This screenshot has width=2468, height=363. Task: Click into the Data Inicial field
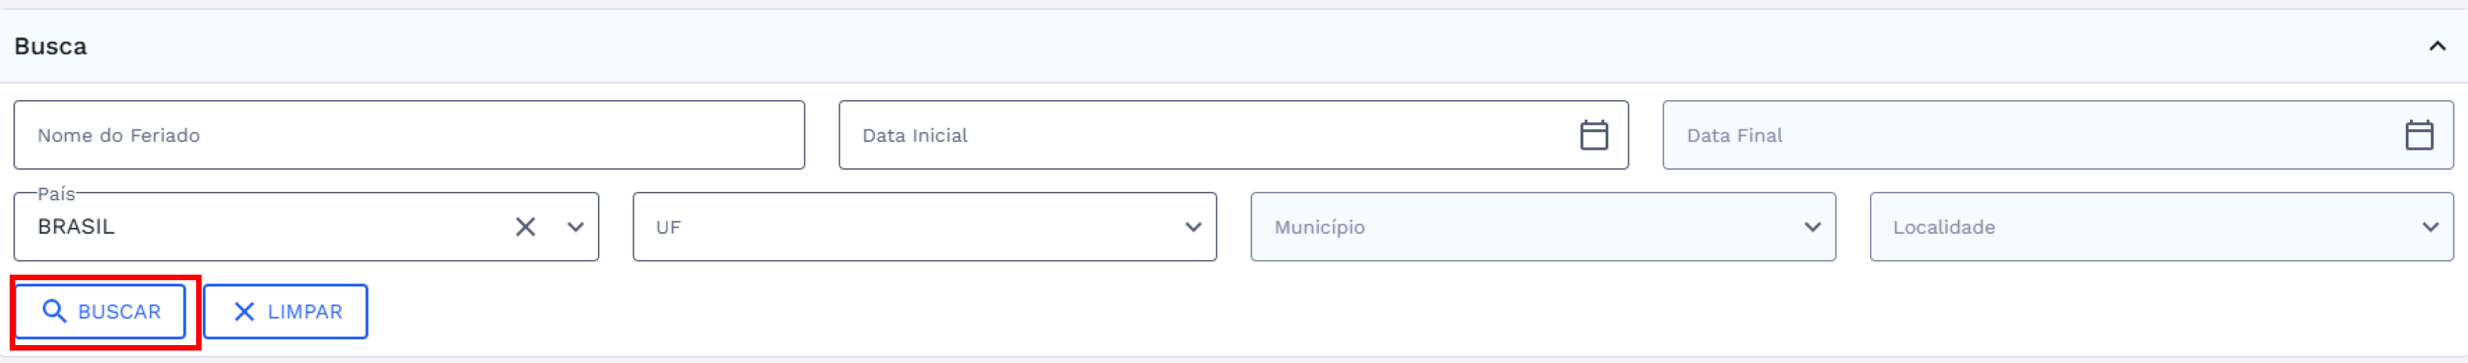pyautogui.click(x=1197, y=135)
